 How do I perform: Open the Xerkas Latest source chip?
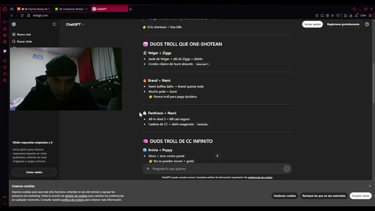tap(202, 64)
